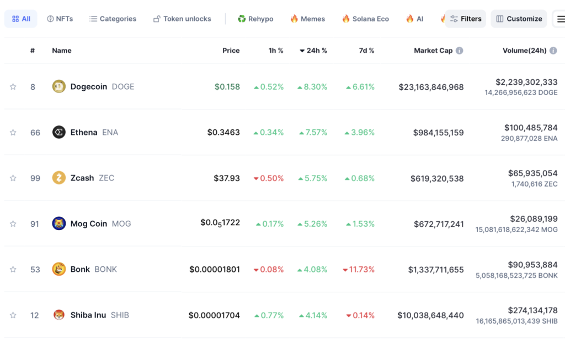Screen dimensions: 565x339
Task: Sort table by Volume(24h) header
Action: tap(525, 51)
